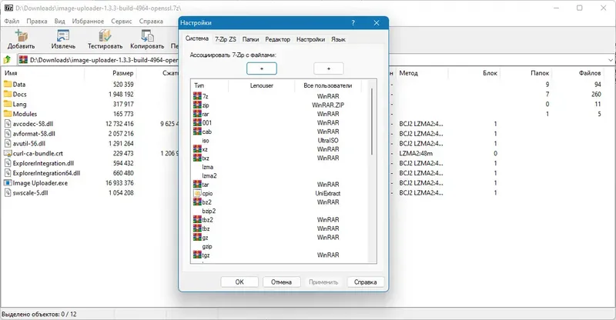Click the WinRAR icon beside rar type
Viewport: 616px width, 320px height.
pyautogui.click(x=197, y=114)
